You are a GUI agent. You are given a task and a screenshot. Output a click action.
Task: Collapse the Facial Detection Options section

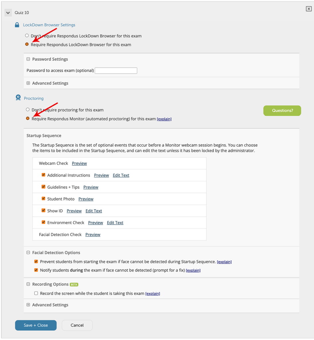(x=28, y=252)
